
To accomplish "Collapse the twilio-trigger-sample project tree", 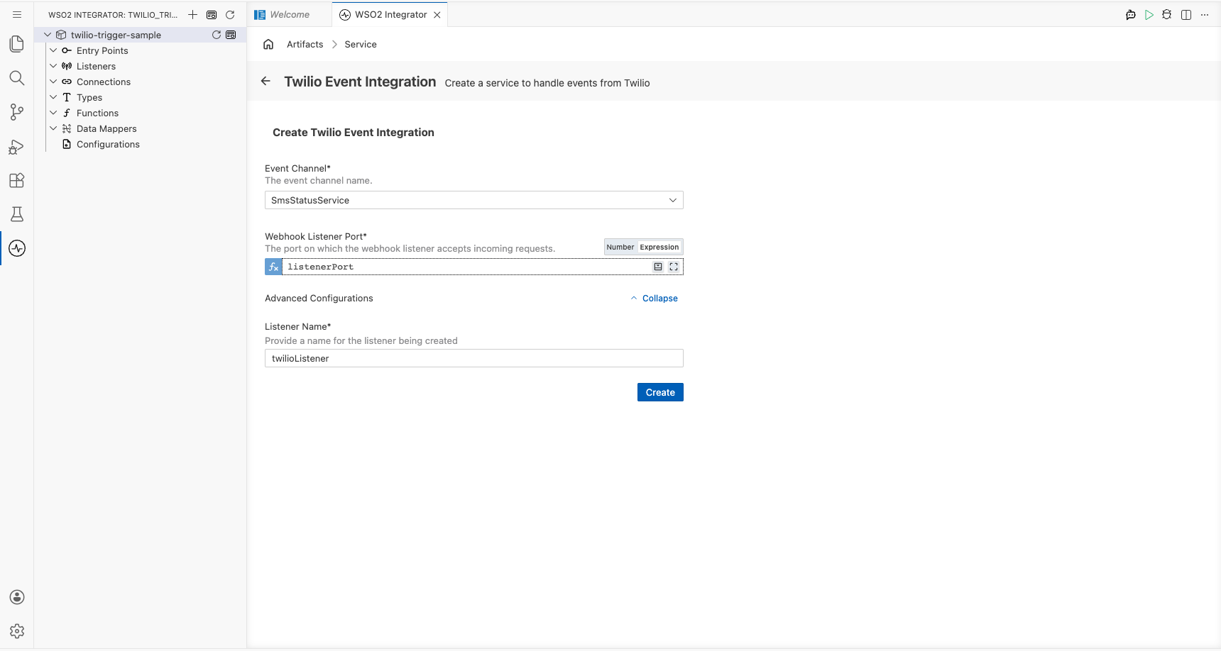I will tap(48, 35).
